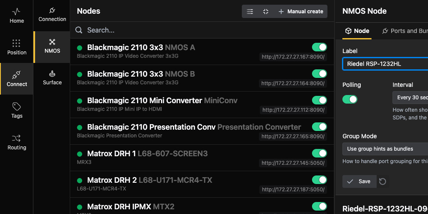Toggle off Matrox DRH IPMX node
The width and height of the screenshot is (428, 214).
coord(319,206)
